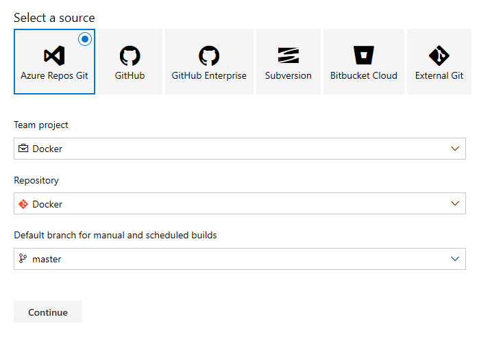Expand the Repository dropdown chevron

point(455,203)
